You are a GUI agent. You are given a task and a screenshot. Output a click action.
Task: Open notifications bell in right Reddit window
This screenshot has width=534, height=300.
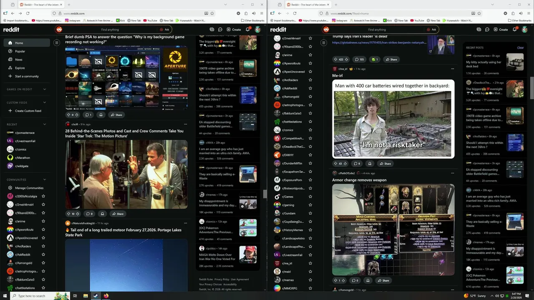[x=514, y=30]
